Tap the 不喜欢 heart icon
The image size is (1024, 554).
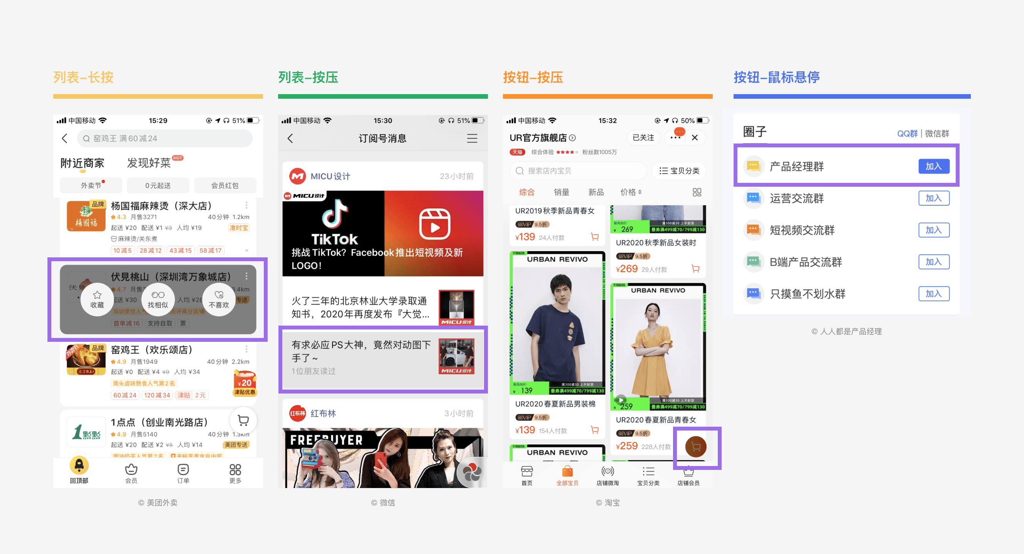[219, 295]
